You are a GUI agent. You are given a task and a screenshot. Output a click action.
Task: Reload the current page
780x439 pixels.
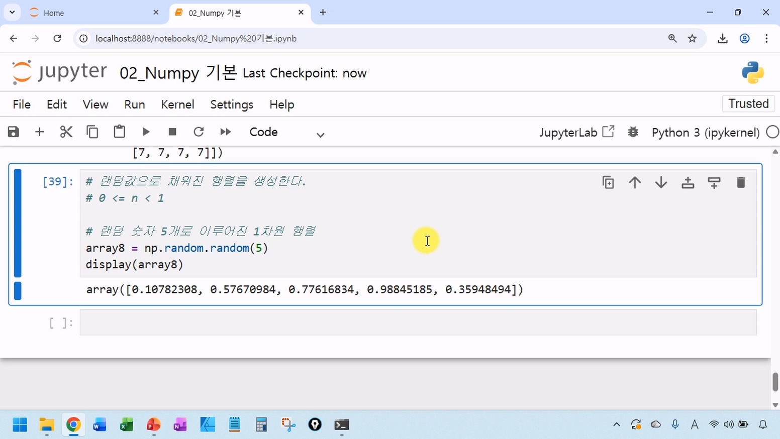coord(57,38)
